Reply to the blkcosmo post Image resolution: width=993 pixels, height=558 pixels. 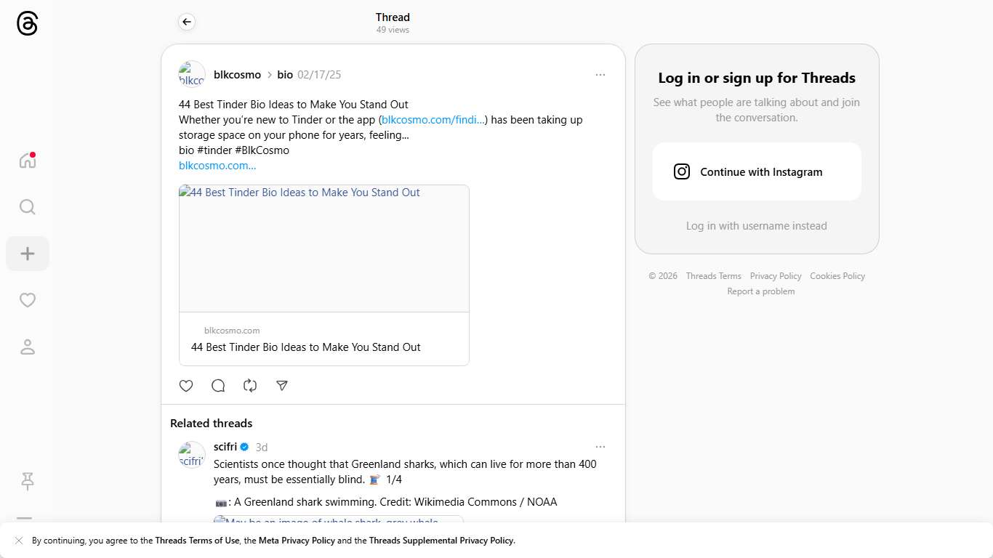218,386
